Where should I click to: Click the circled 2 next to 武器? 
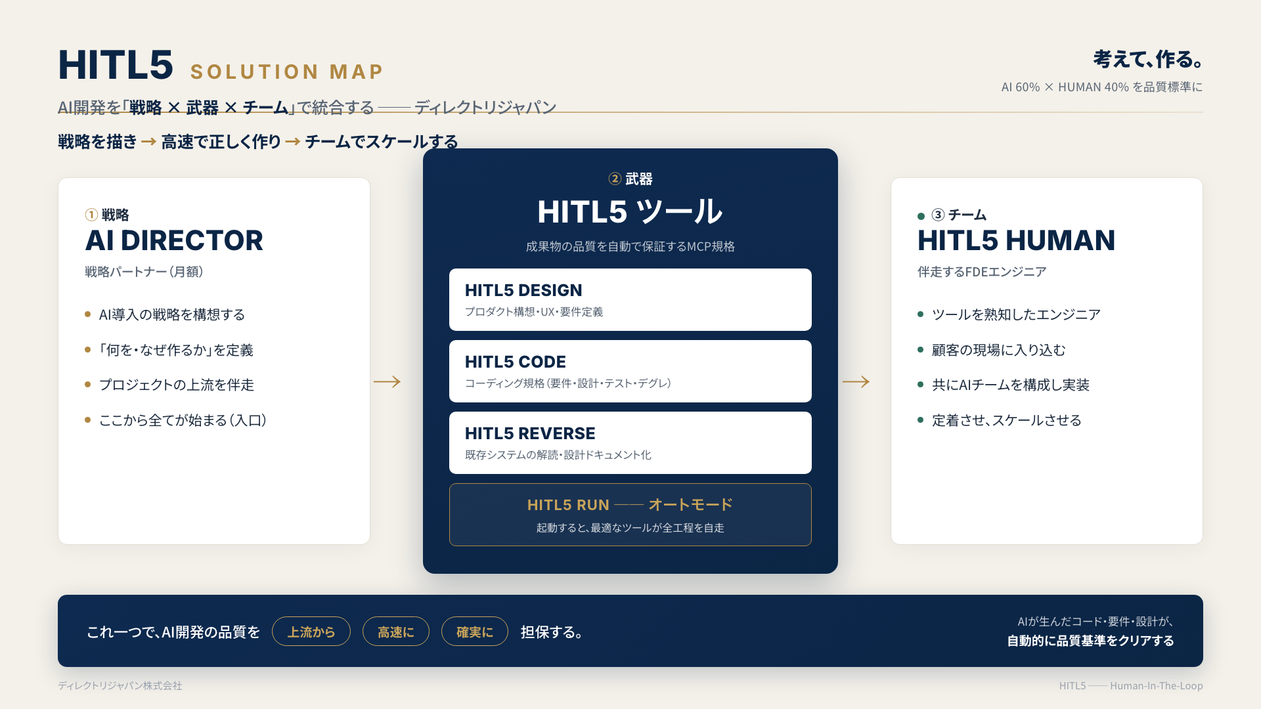(615, 179)
